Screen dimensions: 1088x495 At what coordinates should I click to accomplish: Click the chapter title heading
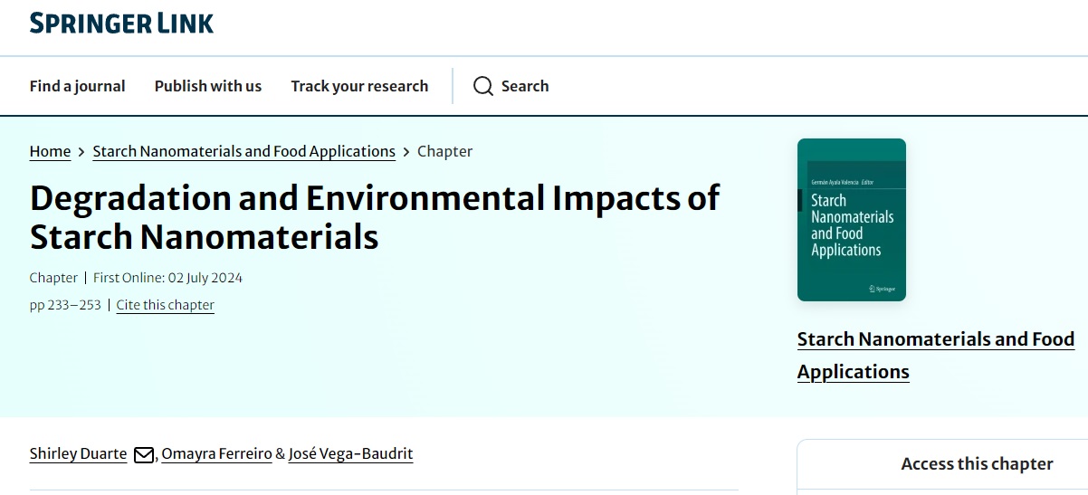(375, 216)
